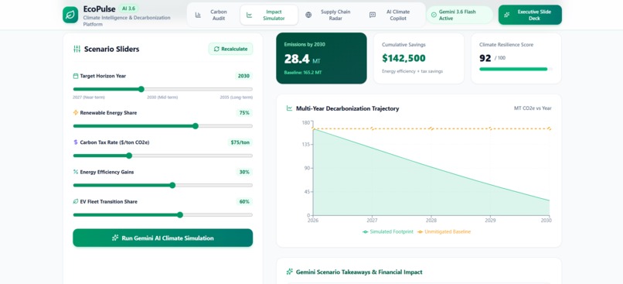Screen dimensions: 623x284
Task: Click the Climate Resilience Score card
Action: pos(516,58)
